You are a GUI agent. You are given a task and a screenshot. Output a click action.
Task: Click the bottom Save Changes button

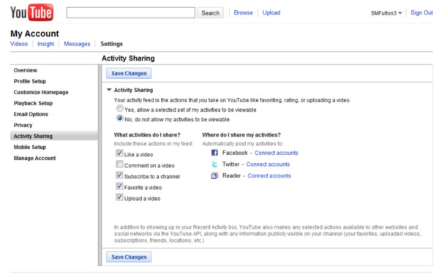[x=129, y=257]
